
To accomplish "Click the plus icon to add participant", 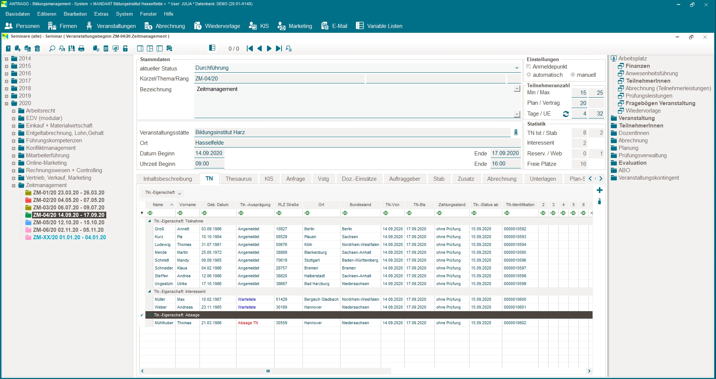I will 599,190.
